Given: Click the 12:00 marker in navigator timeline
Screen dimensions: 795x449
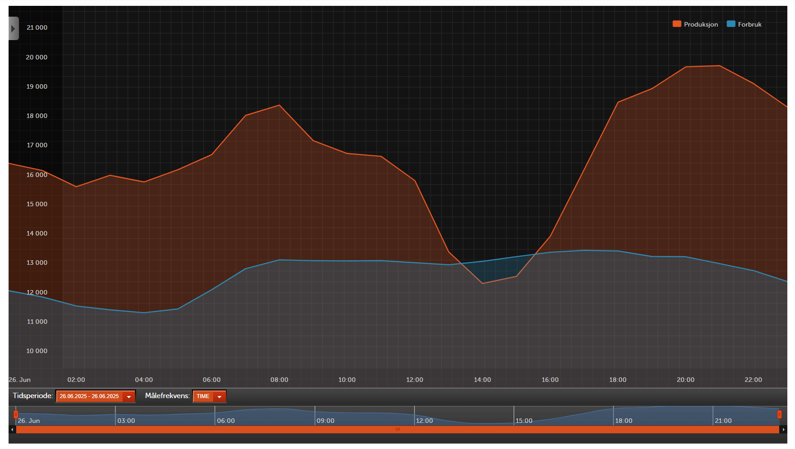Looking at the screenshot, I should [424, 421].
